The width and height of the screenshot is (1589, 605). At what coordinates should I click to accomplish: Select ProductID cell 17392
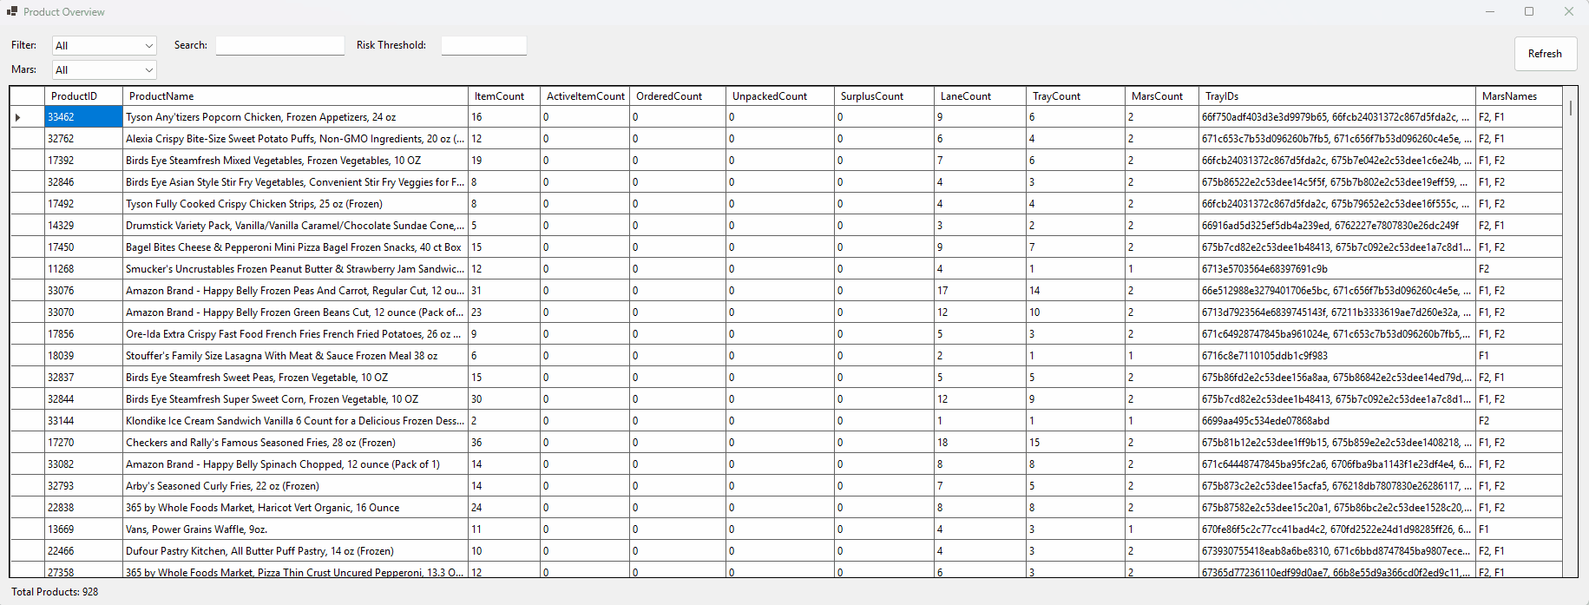point(83,161)
